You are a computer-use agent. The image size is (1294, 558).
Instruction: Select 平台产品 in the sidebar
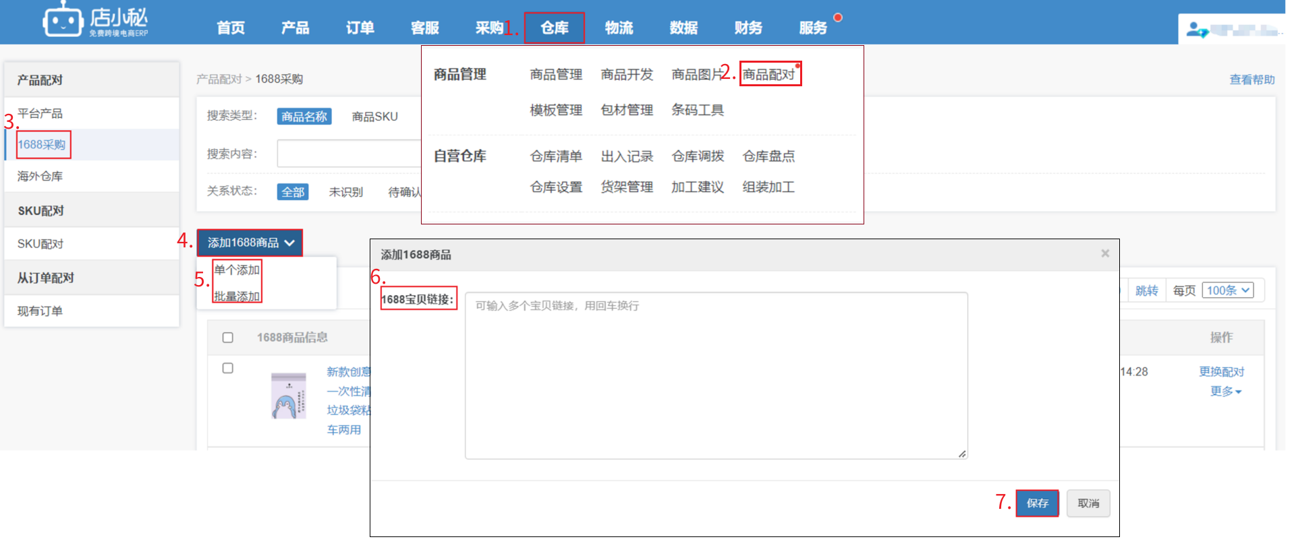(x=92, y=113)
